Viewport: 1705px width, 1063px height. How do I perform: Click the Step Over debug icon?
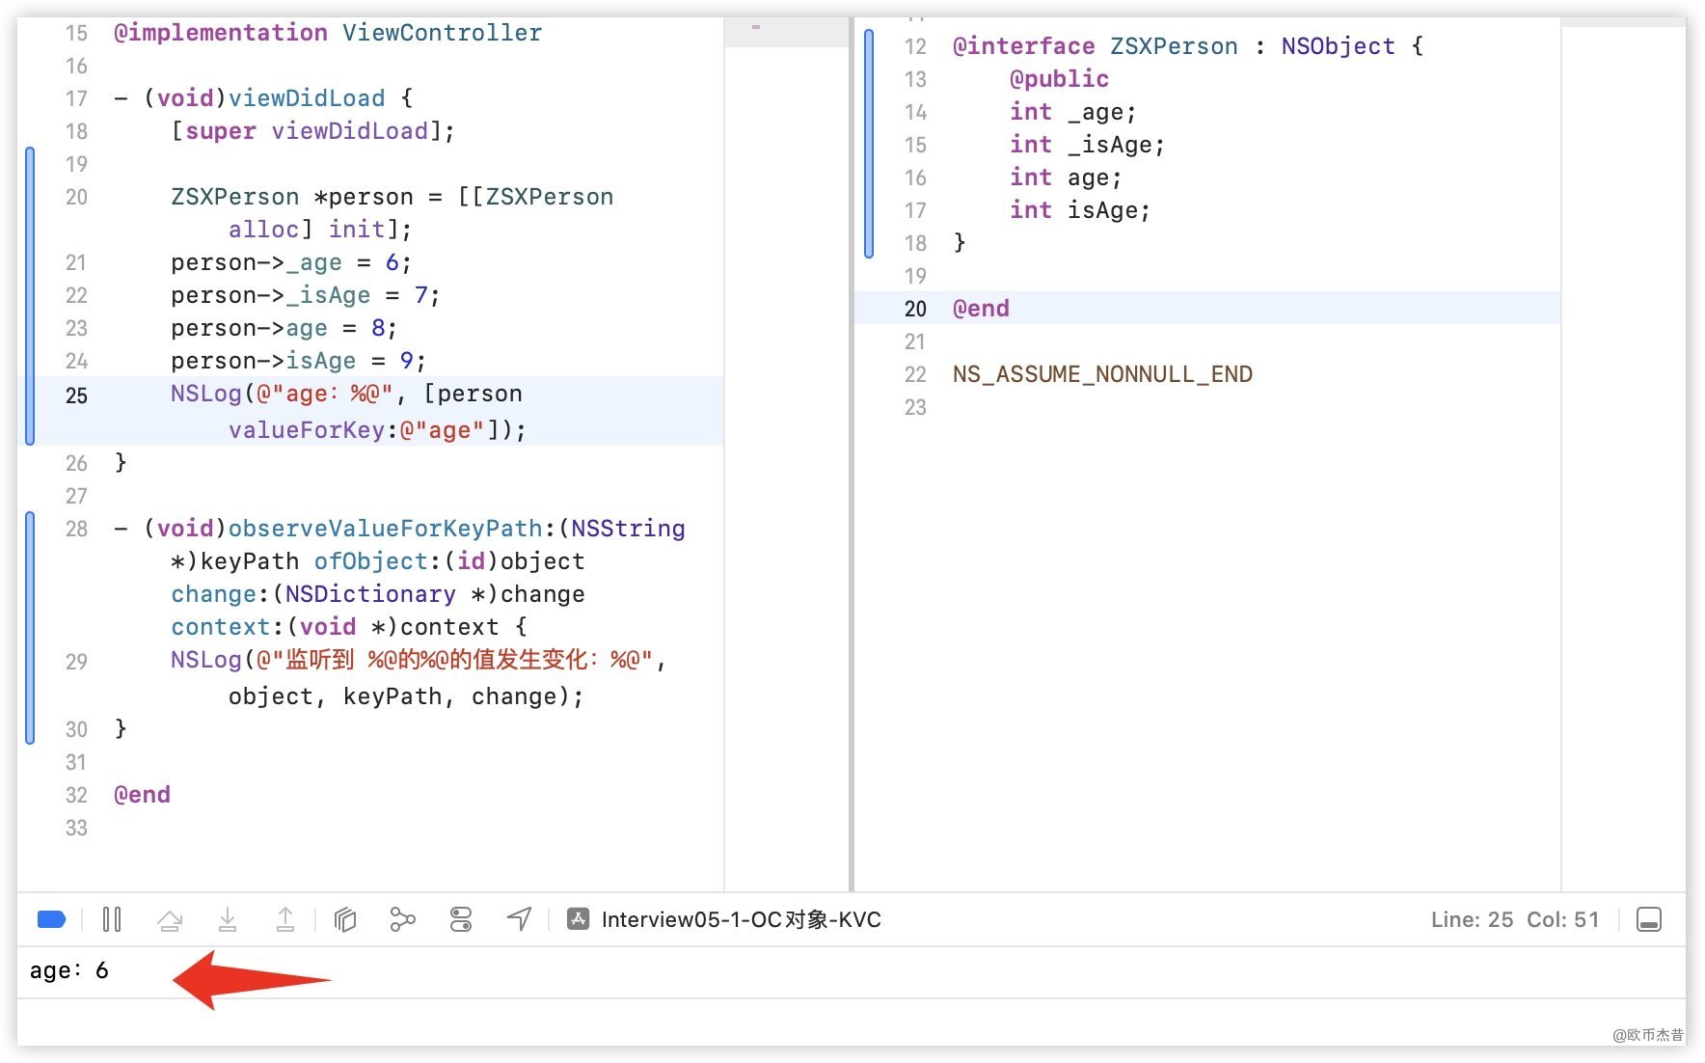(170, 919)
